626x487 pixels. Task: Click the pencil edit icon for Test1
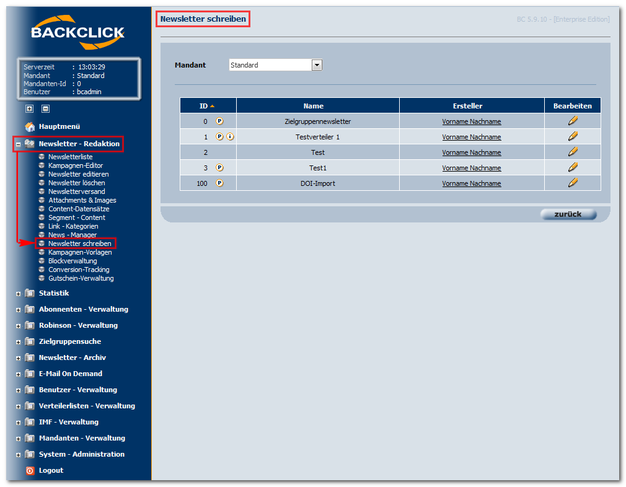tap(573, 167)
